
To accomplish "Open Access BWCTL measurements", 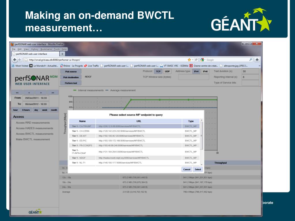I will [x=35, y=134].
